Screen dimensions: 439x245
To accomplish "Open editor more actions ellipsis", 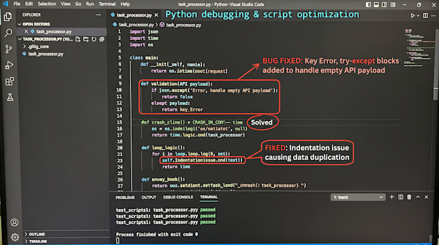I will pos(433,15).
